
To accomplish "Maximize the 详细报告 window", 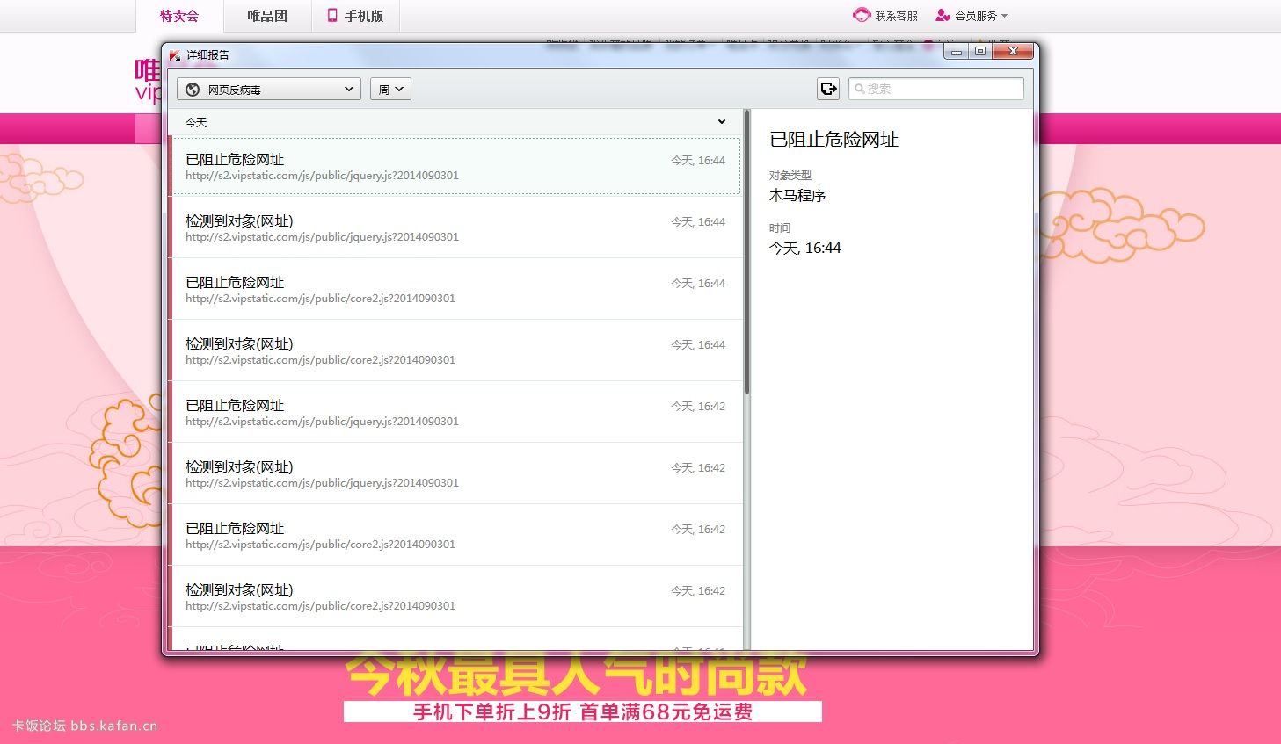I will tap(979, 52).
